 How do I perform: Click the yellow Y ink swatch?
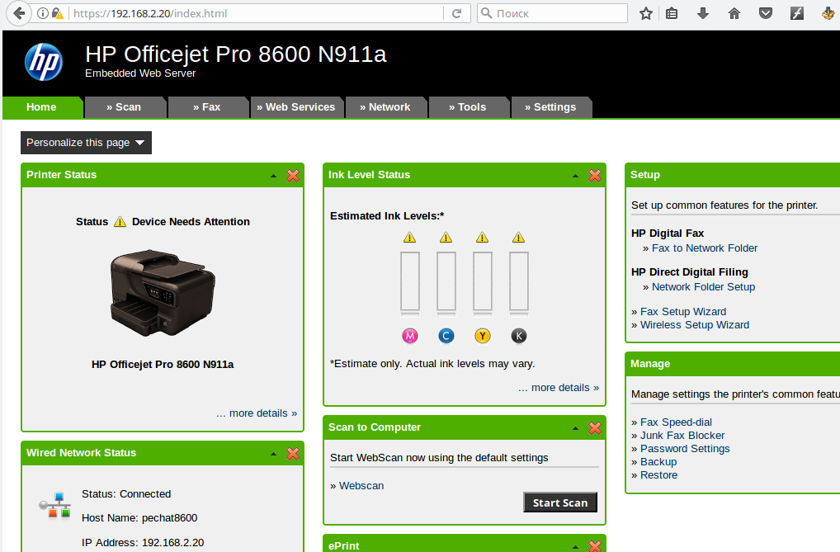click(x=482, y=336)
